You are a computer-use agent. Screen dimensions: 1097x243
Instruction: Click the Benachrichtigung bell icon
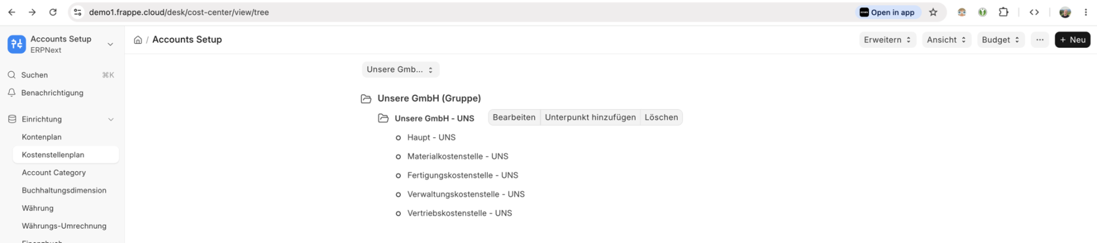pos(12,93)
